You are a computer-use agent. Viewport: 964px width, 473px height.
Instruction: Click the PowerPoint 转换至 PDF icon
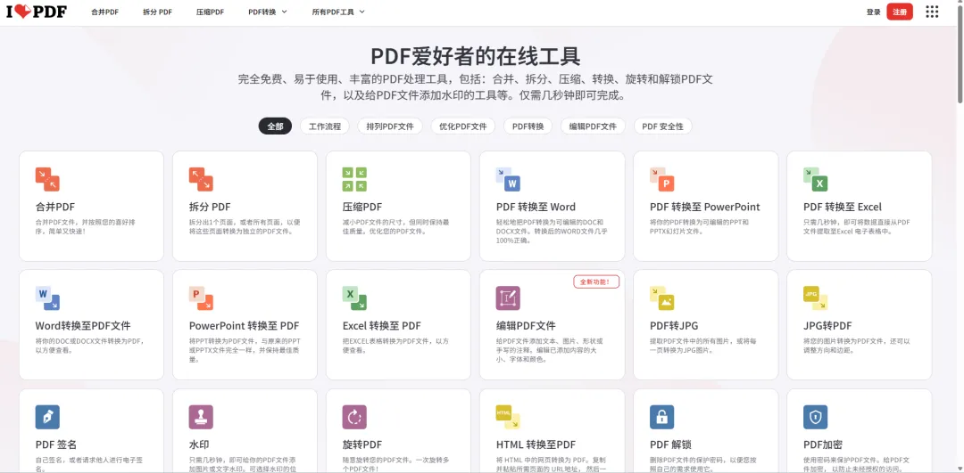click(201, 298)
